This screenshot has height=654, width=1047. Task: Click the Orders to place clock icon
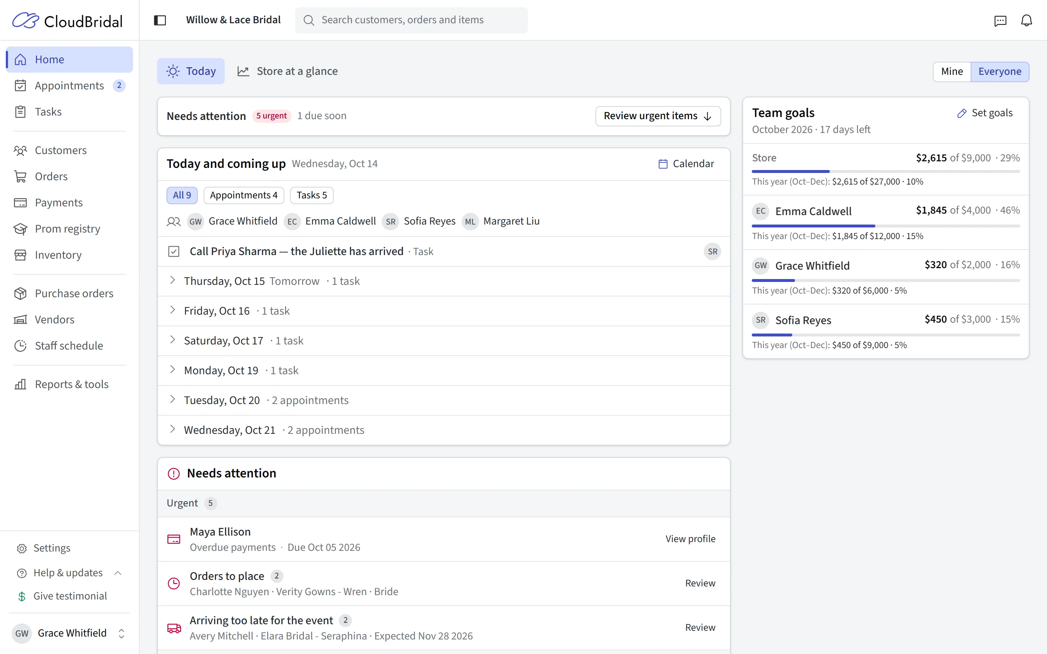click(173, 584)
